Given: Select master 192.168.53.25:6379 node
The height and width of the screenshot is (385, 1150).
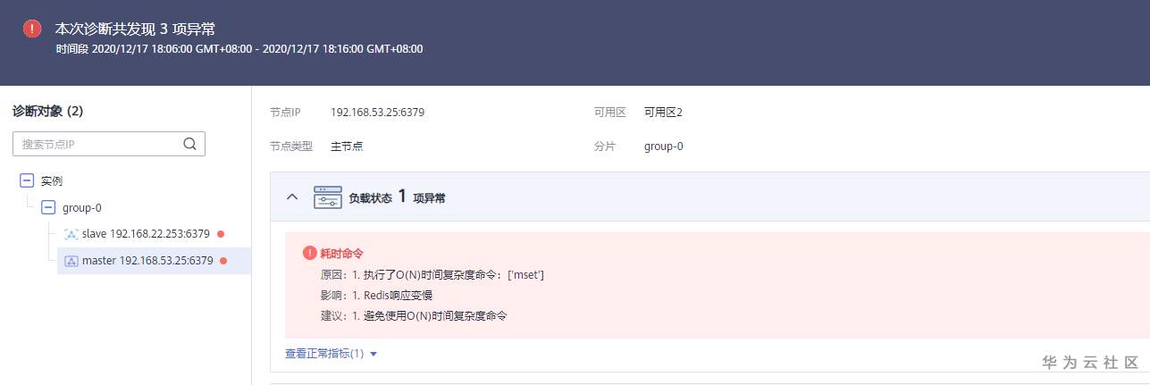Looking at the screenshot, I should pyautogui.click(x=148, y=261).
